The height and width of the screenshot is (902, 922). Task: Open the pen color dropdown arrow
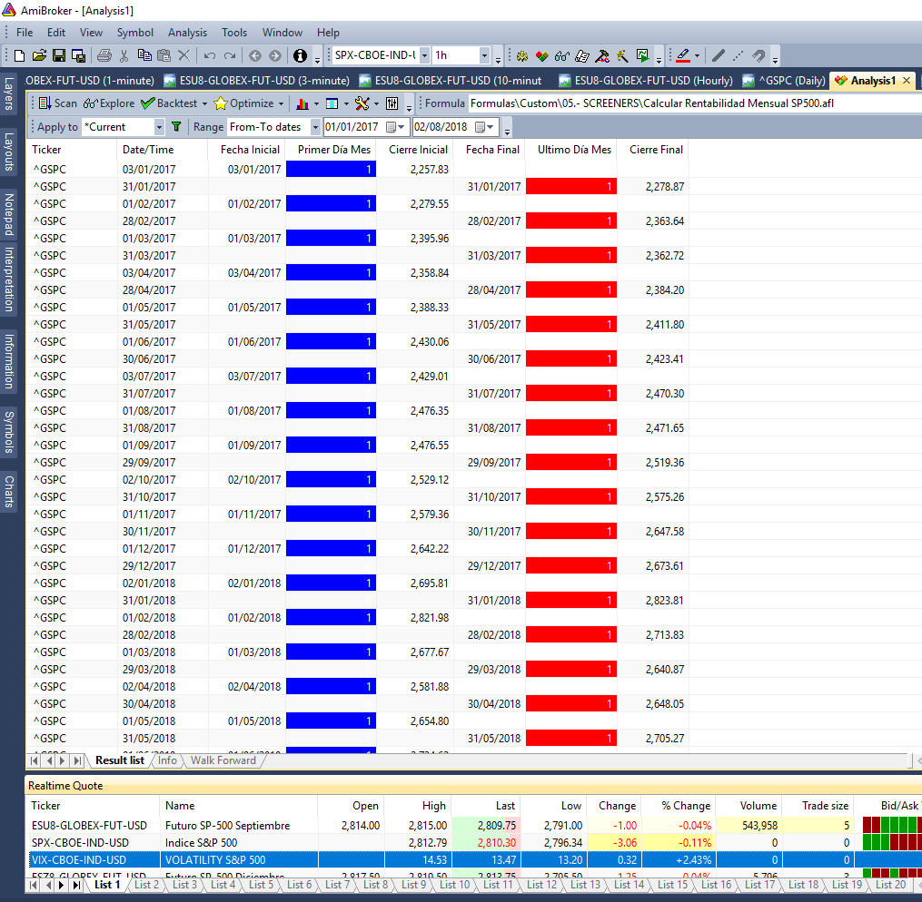697,56
